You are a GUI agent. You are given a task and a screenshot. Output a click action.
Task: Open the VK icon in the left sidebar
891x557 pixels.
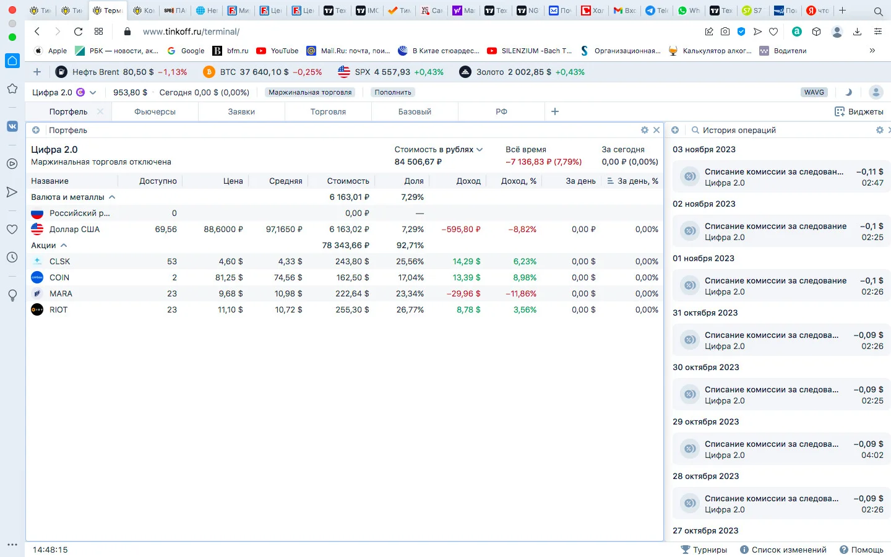tap(12, 126)
